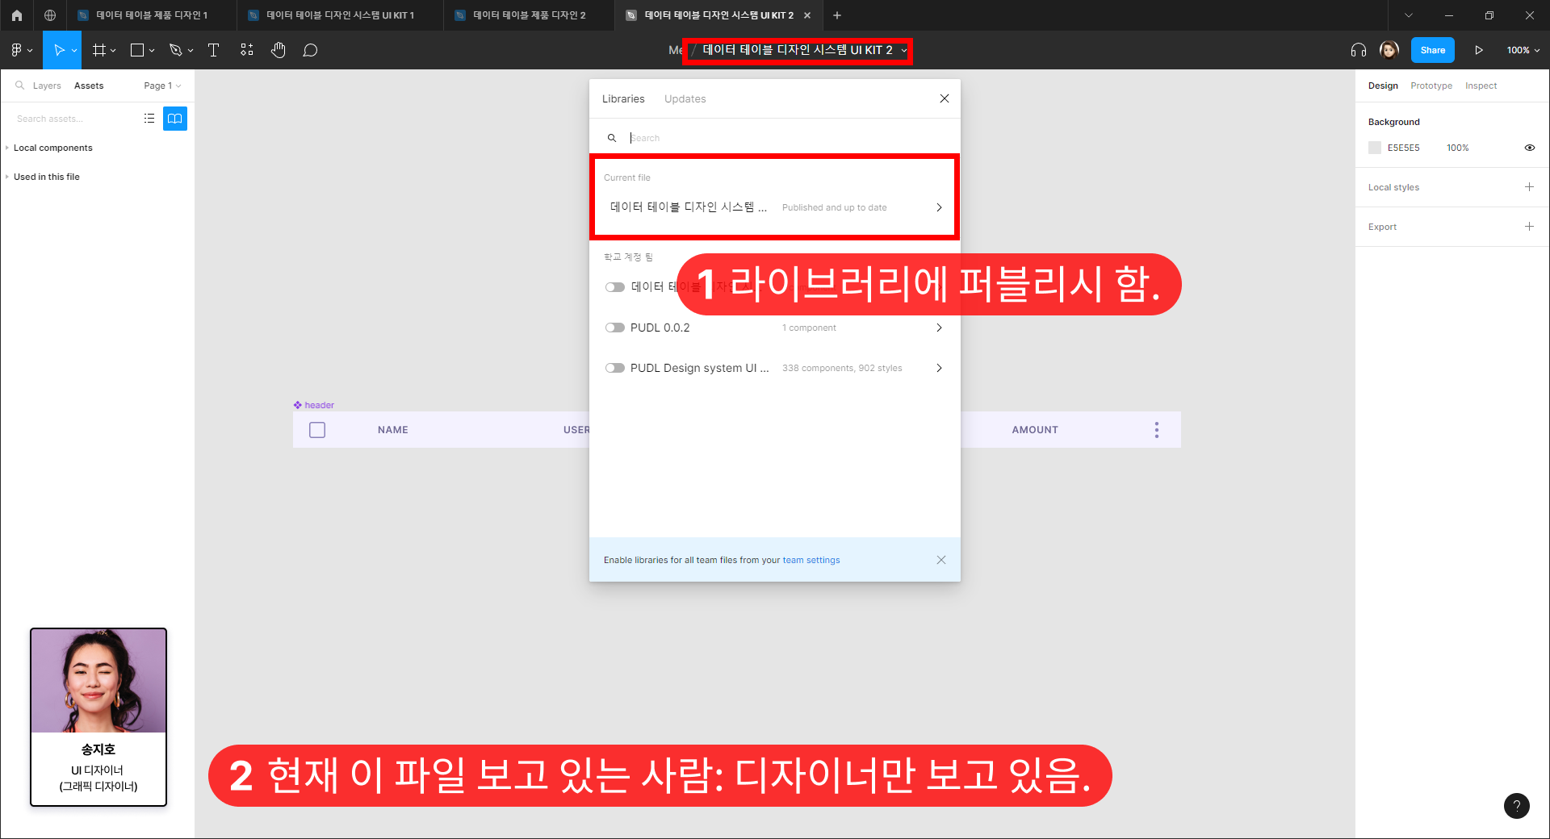Click the search icon in left panel
The height and width of the screenshot is (839, 1550).
point(20,86)
